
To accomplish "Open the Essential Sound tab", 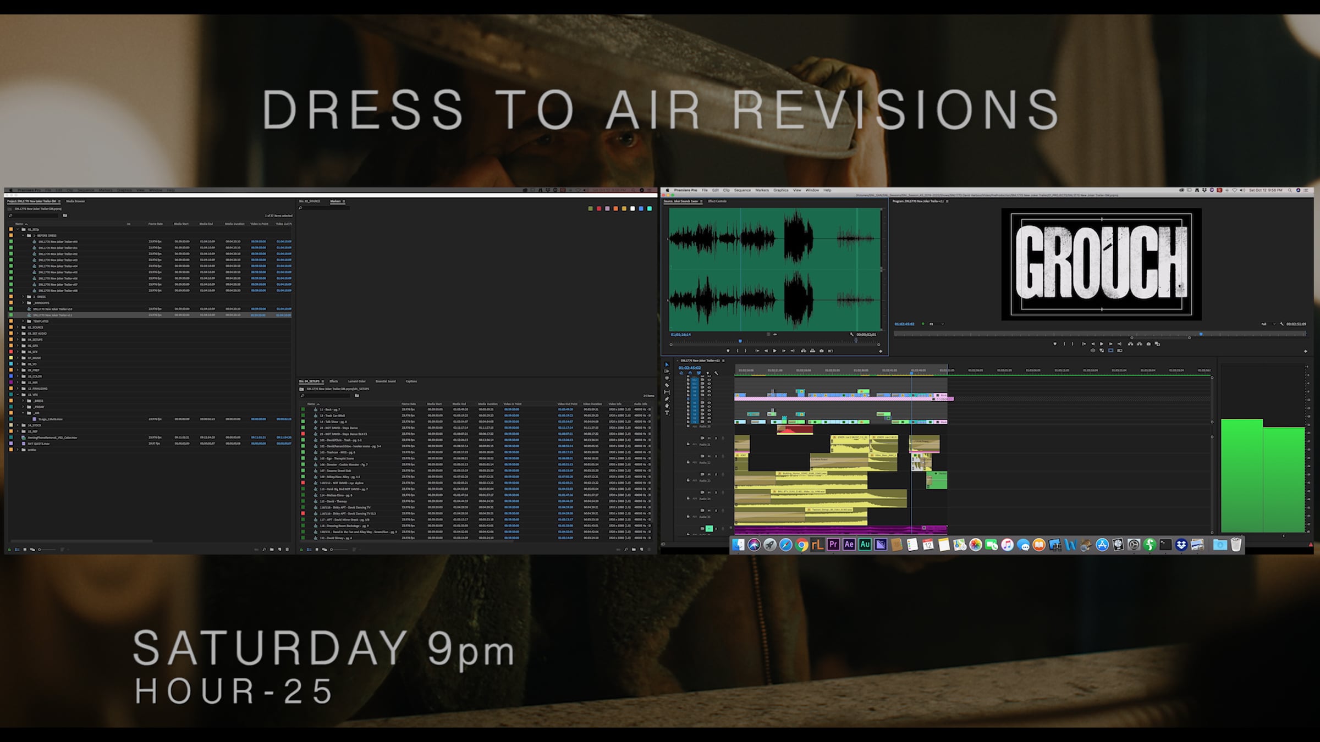I will coord(386,381).
